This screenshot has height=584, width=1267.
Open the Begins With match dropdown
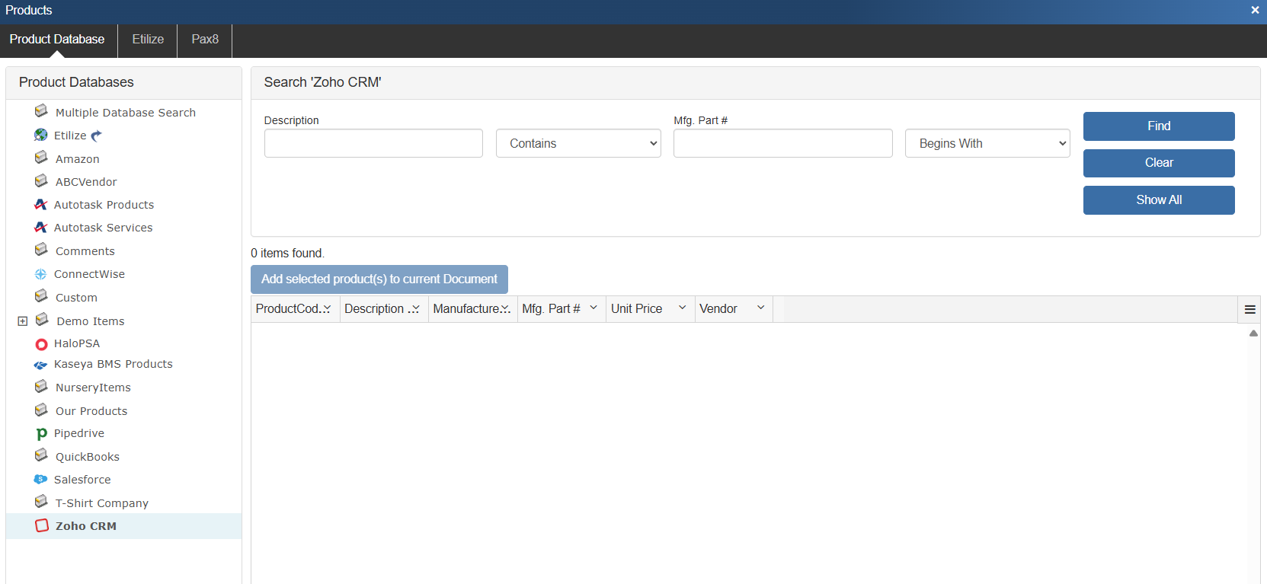987,143
